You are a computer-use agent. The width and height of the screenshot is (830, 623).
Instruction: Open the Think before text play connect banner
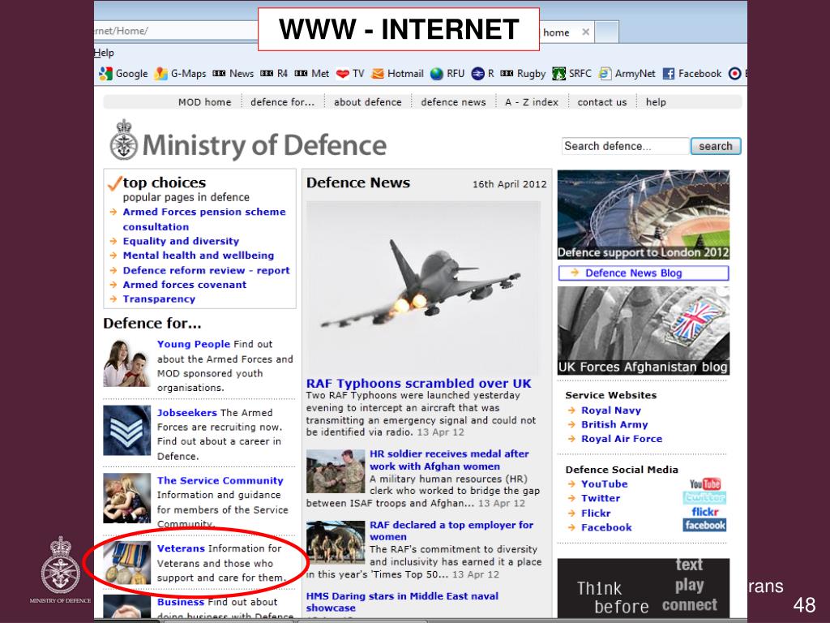coord(643,587)
